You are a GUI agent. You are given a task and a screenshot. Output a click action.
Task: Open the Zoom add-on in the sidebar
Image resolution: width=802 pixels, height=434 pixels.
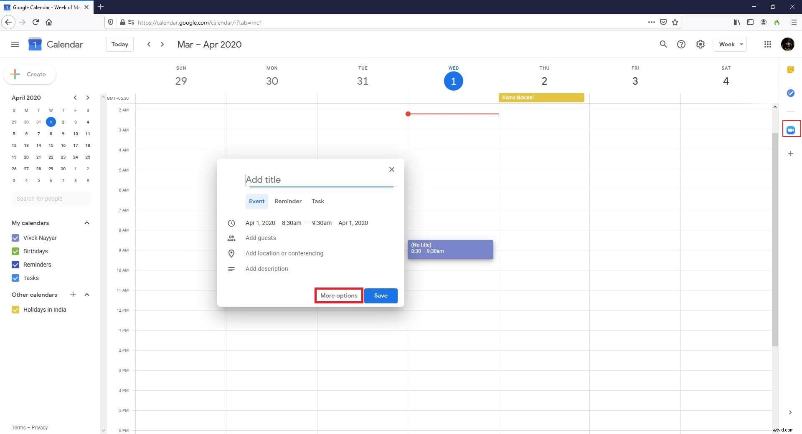pyautogui.click(x=791, y=130)
